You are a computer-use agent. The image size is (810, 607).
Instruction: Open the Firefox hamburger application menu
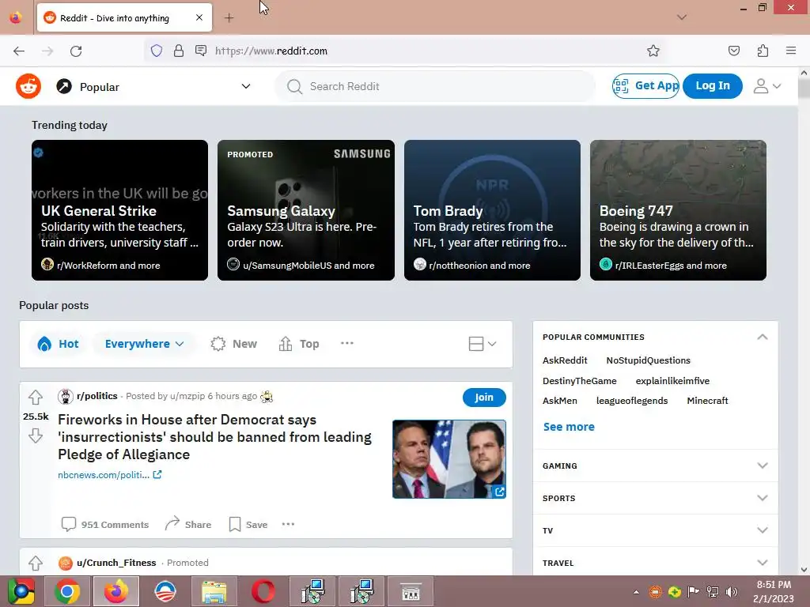791,51
